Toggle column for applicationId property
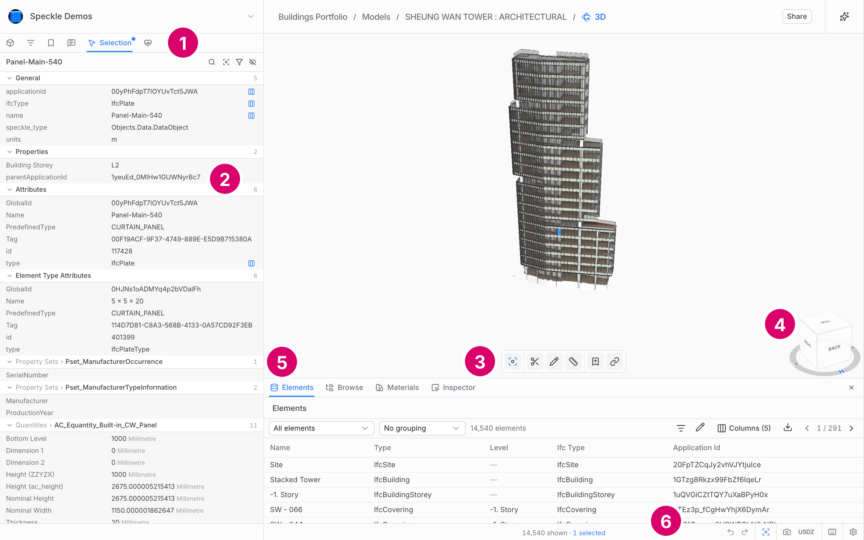Viewport: 864px width, 540px height. coord(251,92)
